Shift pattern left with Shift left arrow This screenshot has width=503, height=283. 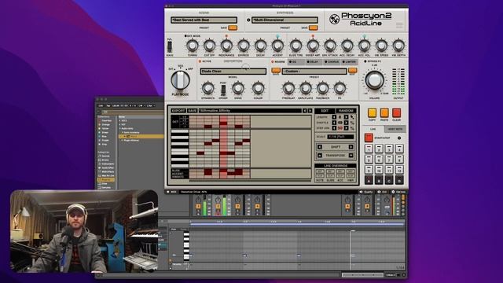tap(320, 147)
